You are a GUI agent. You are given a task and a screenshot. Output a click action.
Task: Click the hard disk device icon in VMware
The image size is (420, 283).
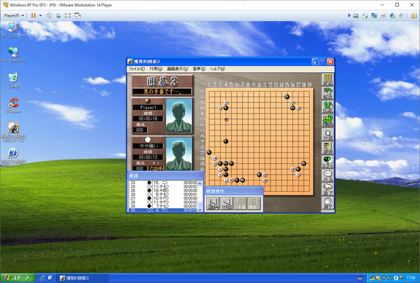[356, 16]
